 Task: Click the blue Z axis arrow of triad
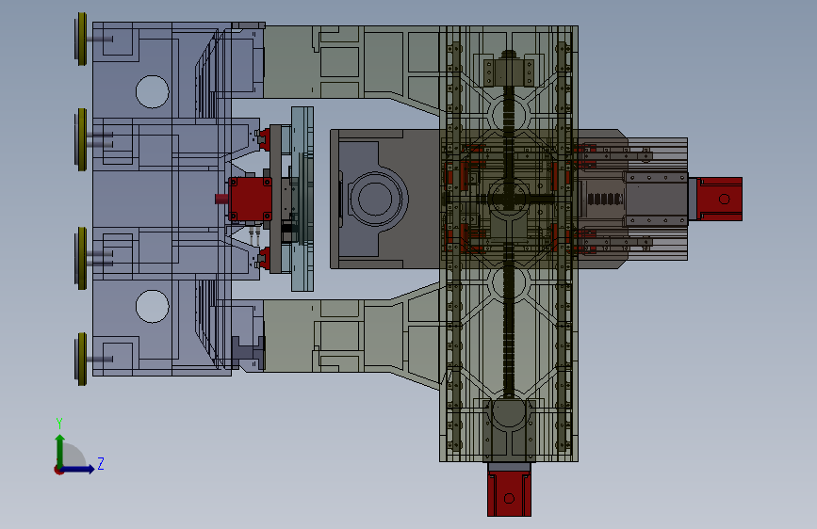(78, 469)
